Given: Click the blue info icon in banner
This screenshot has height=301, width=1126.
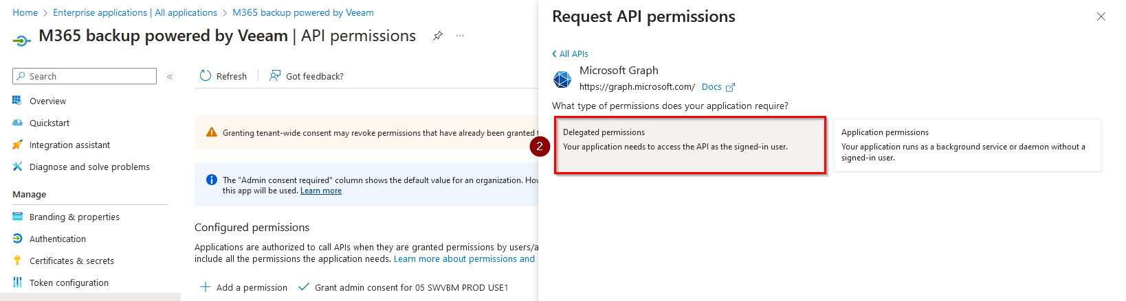Looking at the screenshot, I should (212, 180).
